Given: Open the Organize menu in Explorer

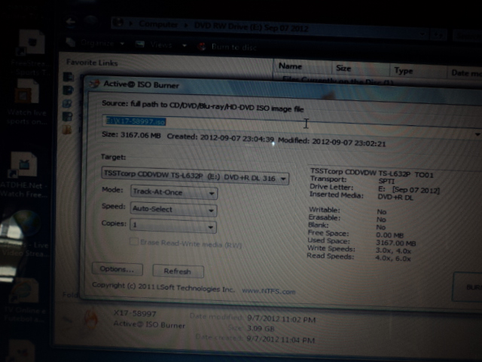Looking at the screenshot, I should [97, 44].
